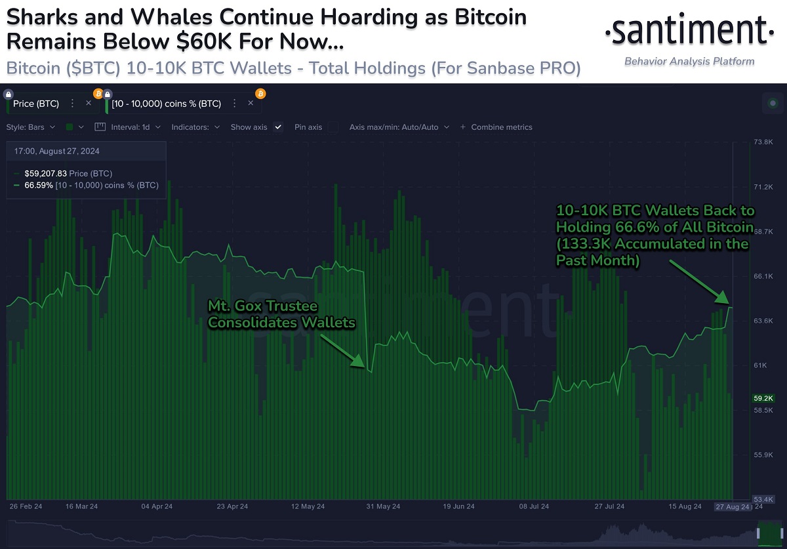Click the round indicator icon top right

pos(773,104)
